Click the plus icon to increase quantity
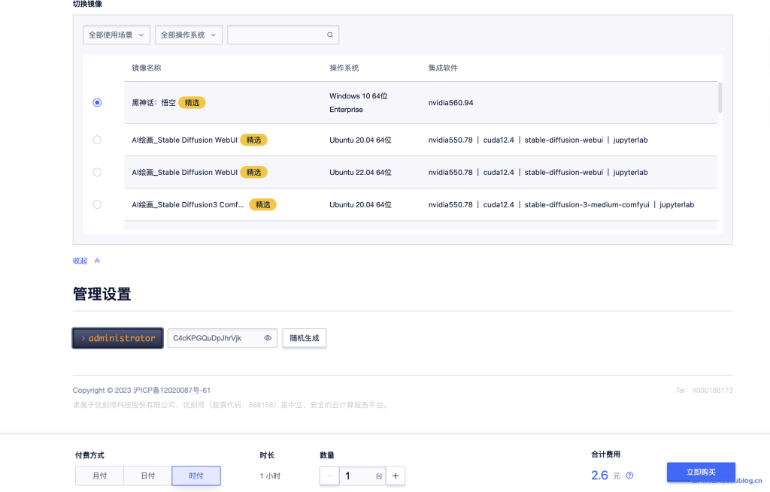The height and width of the screenshot is (492, 770). tap(396, 475)
